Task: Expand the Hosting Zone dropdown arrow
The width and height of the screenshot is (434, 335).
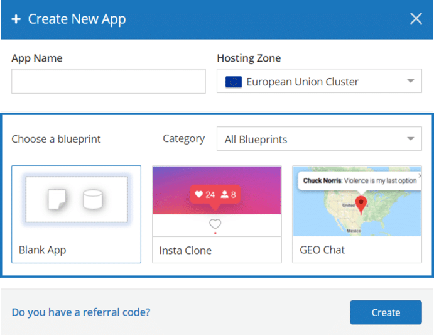Action: click(x=410, y=81)
